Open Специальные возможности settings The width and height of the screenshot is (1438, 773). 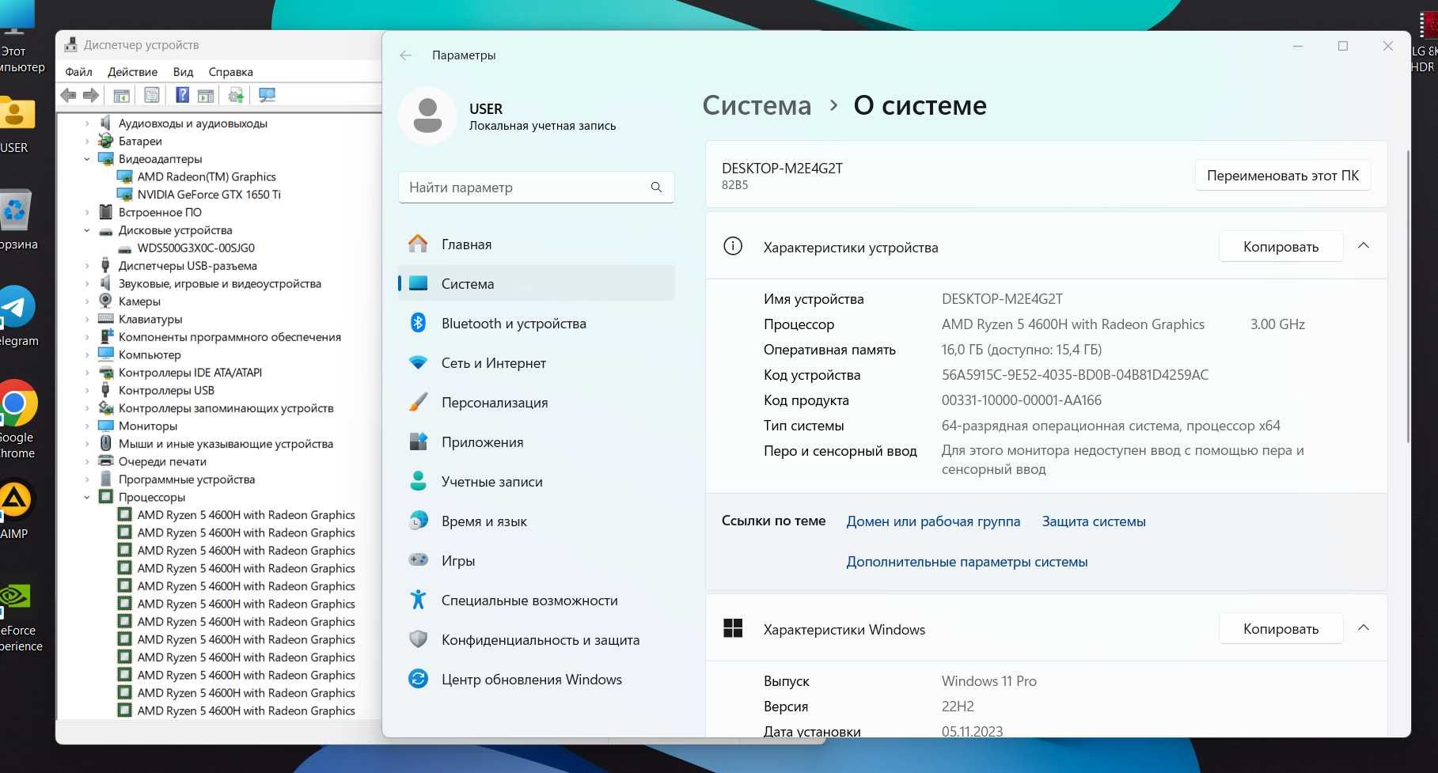click(536, 601)
